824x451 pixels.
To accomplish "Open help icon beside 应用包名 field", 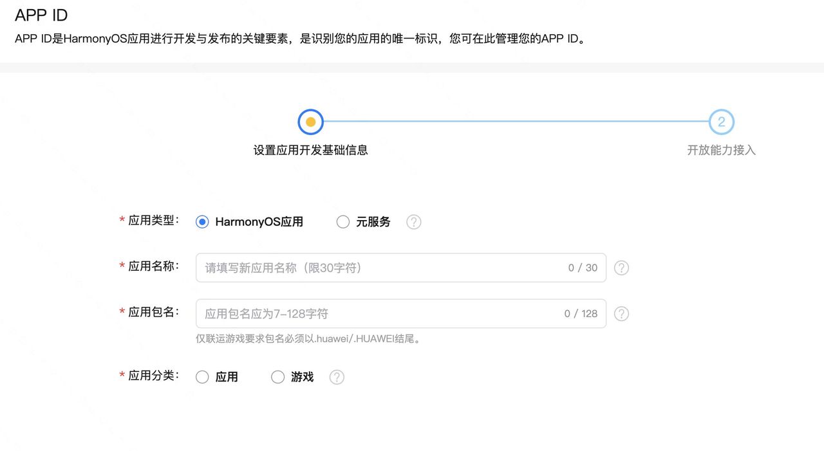I will pos(621,313).
